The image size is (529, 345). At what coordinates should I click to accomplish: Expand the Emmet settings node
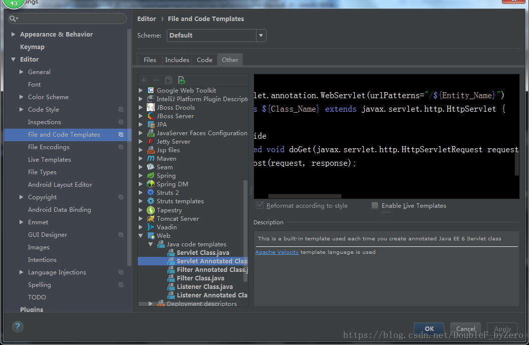pos(21,222)
